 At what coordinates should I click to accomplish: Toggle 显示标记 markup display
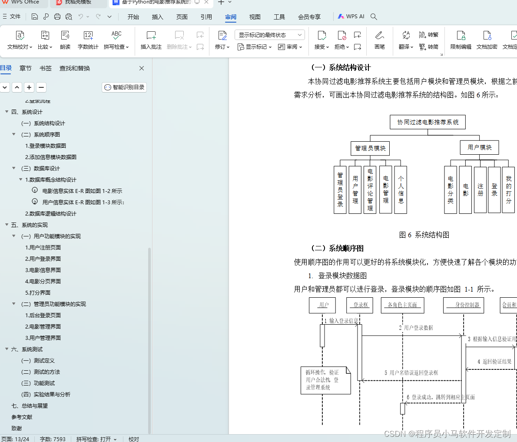pos(254,47)
